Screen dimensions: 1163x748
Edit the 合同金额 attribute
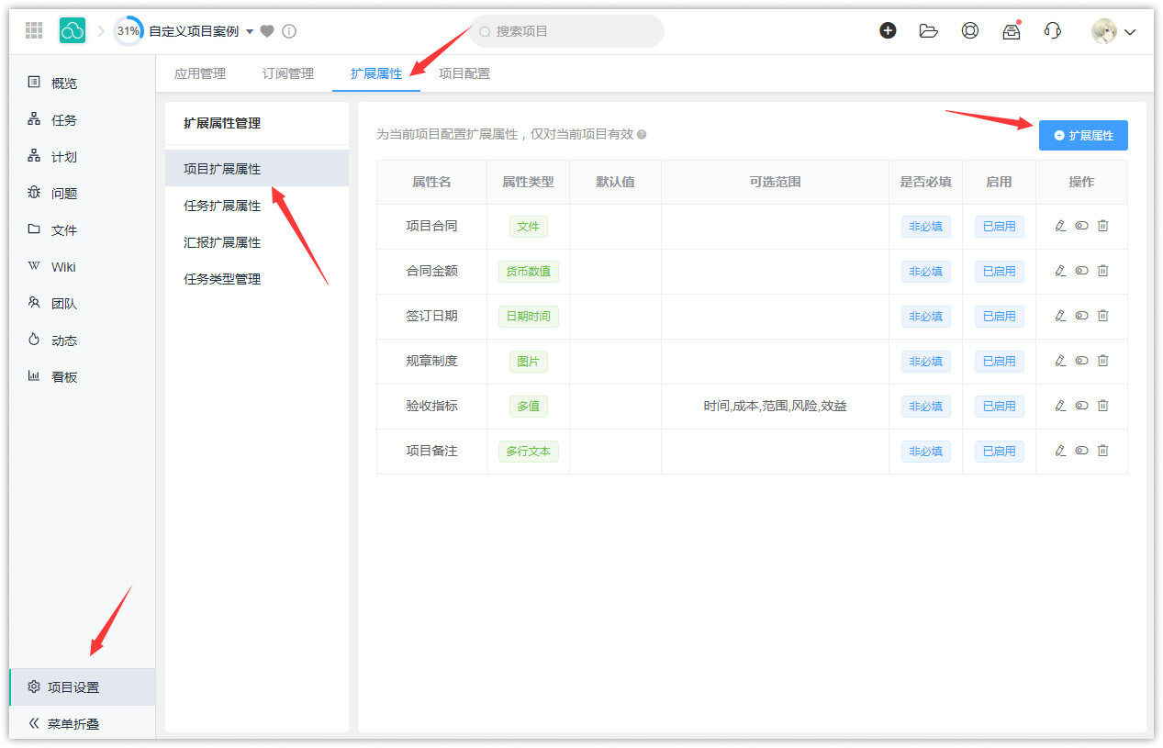(1060, 271)
